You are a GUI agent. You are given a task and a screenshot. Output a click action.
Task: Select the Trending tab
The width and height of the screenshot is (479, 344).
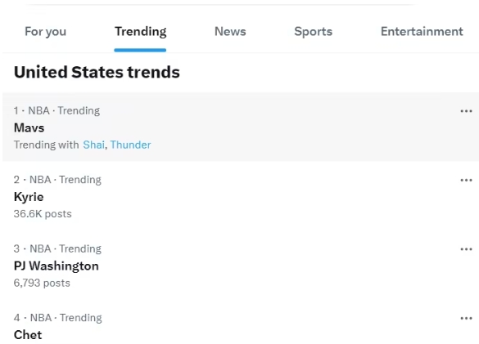point(141,31)
